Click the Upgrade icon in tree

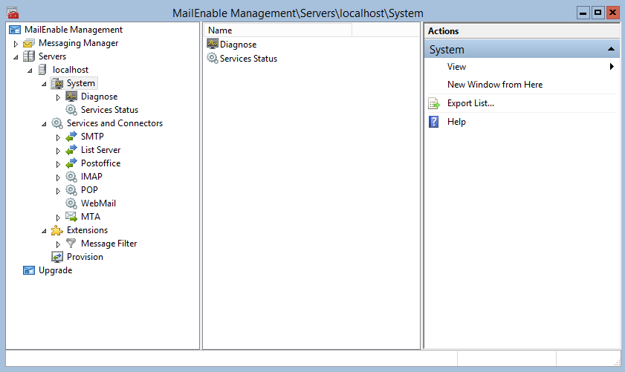click(29, 270)
